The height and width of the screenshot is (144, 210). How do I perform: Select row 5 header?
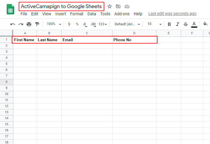[6, 64]
